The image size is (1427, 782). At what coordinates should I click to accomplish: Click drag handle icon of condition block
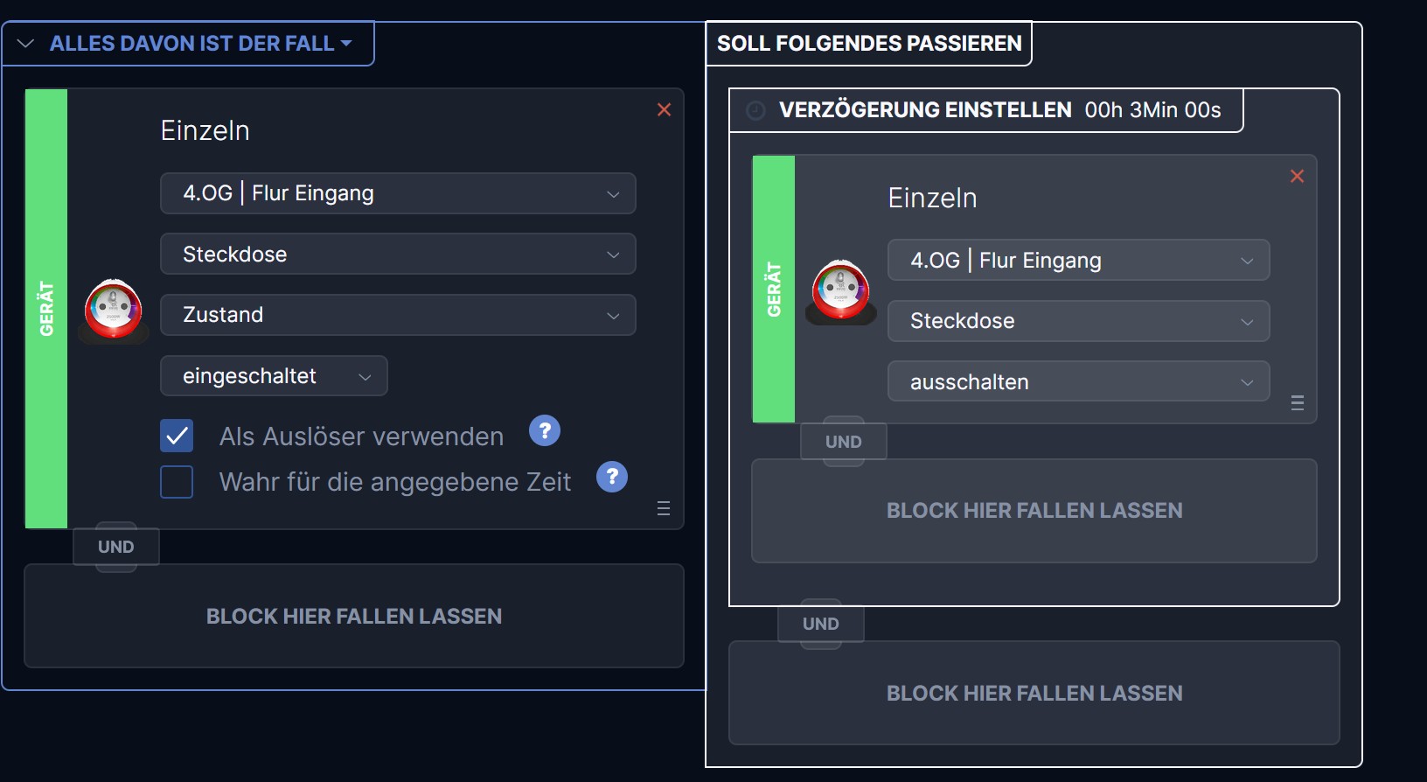pos(664,509)
